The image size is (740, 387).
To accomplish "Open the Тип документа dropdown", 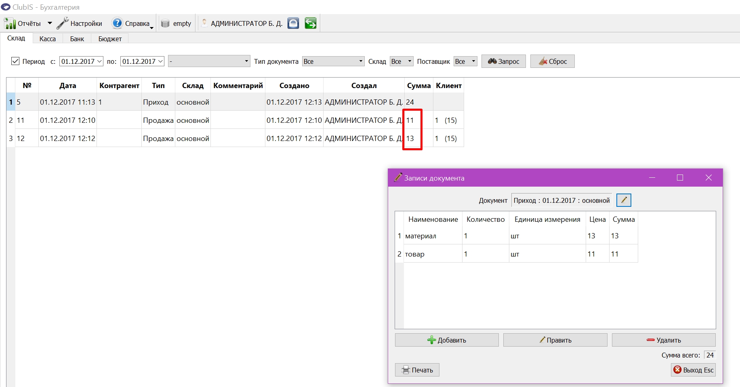I will click(333, 61).
